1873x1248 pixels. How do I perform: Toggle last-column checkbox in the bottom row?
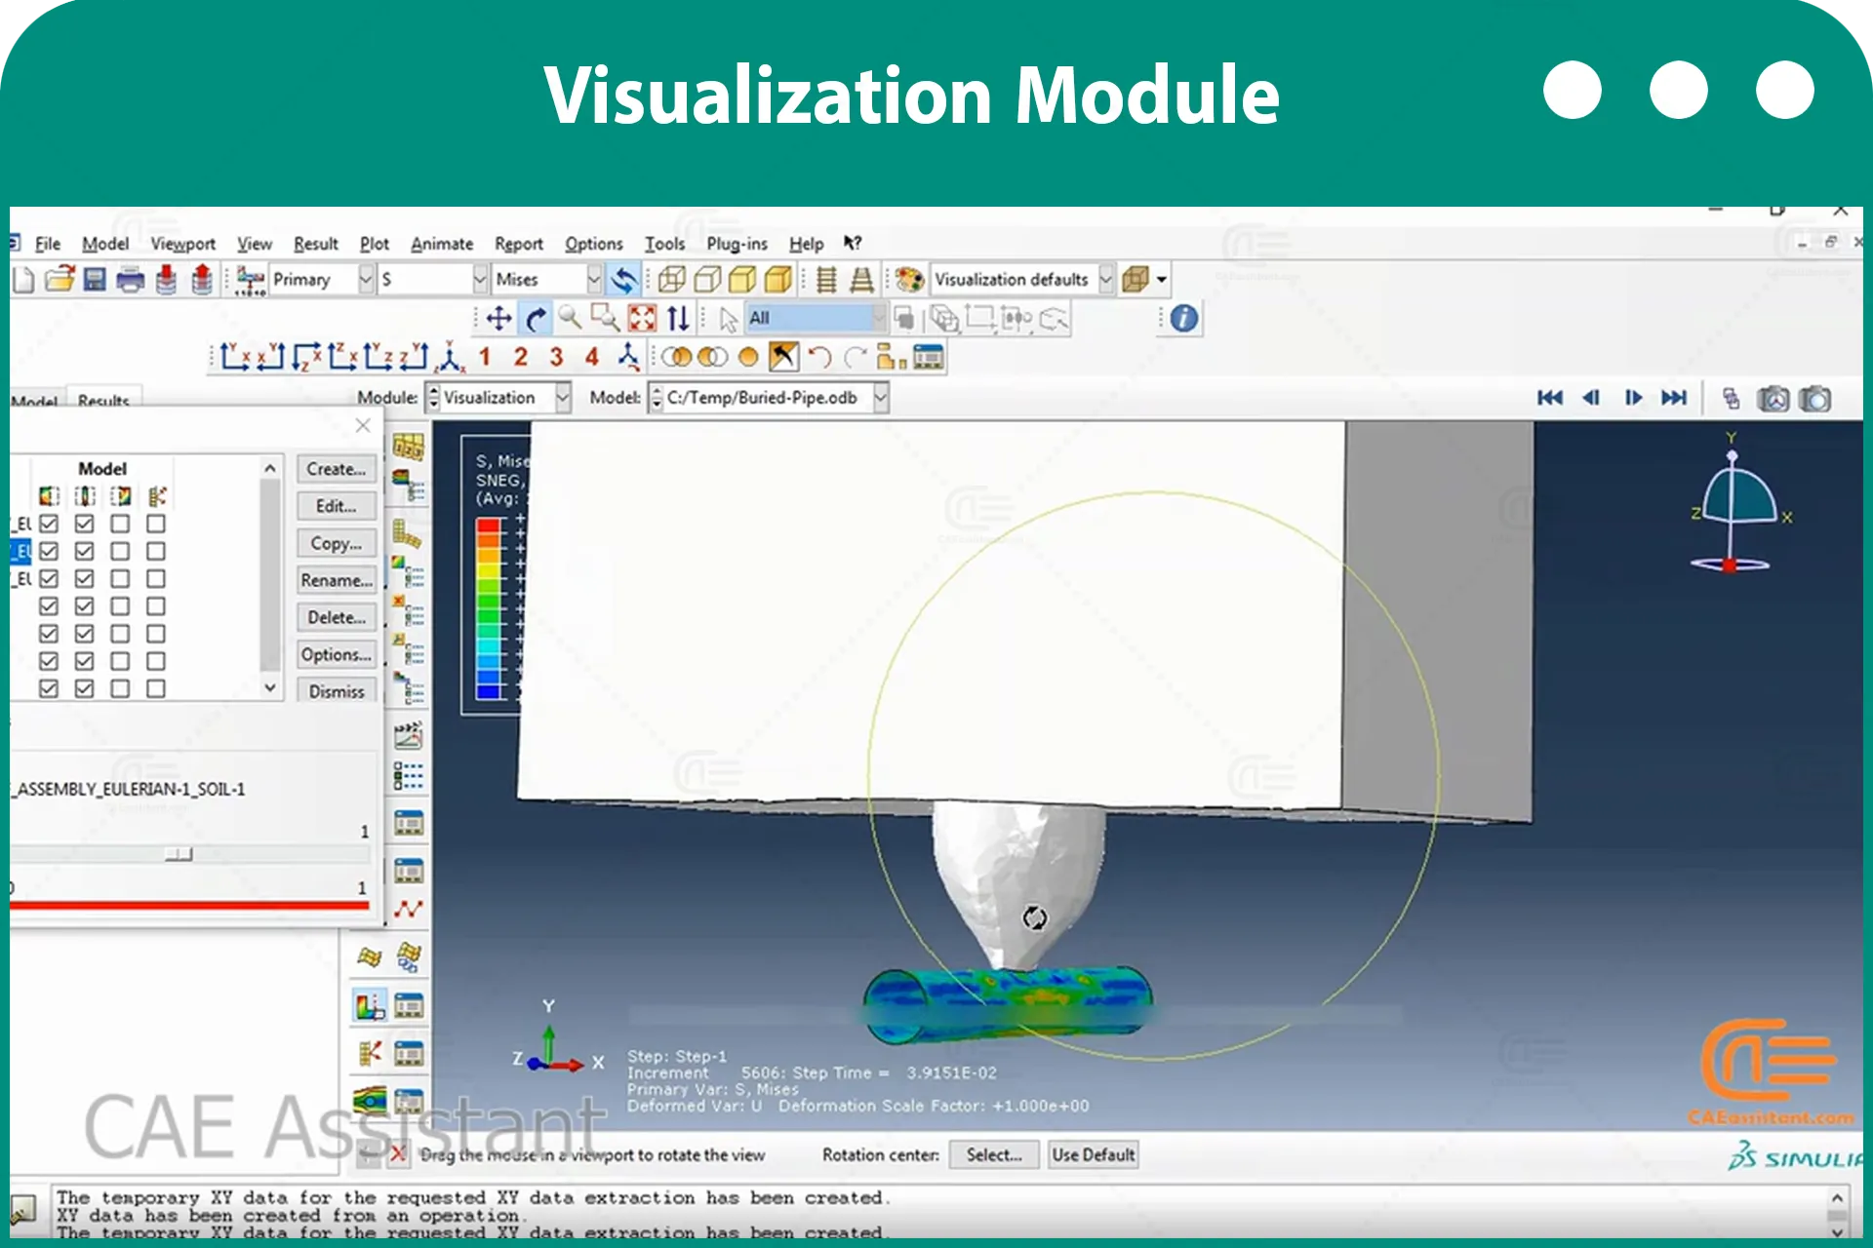pos(155,688)
